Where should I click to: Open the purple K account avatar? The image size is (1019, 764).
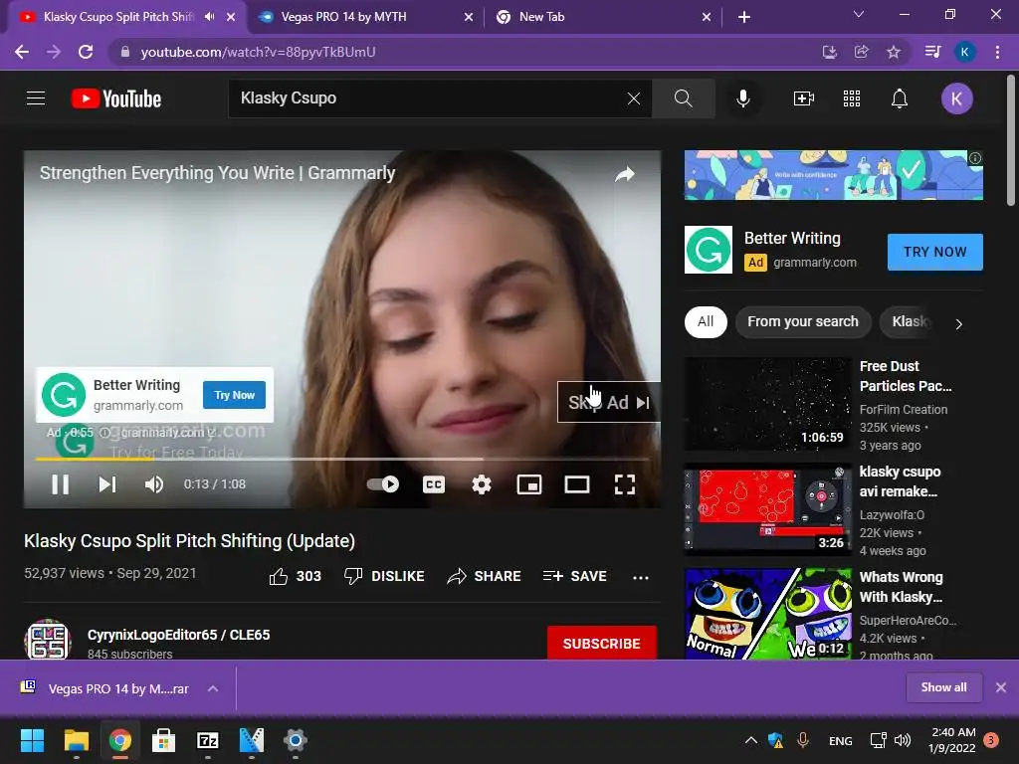pyautogui.click(x=956, y=98)
